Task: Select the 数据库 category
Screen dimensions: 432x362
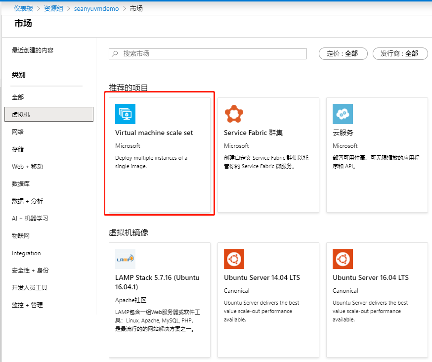Action: (x=21, y=183)
